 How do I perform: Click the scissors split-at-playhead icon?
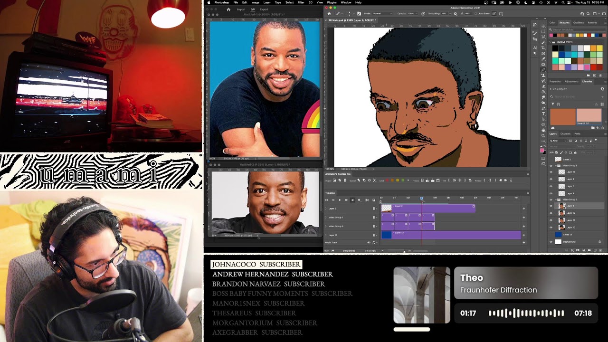point(367,200)
